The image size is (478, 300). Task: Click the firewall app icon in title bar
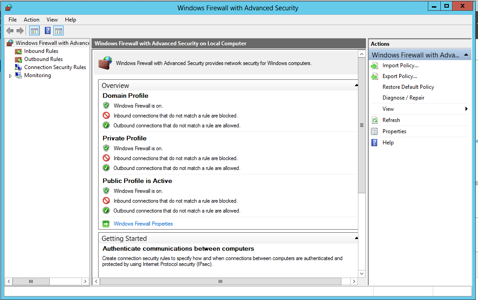tap(9, 8)
